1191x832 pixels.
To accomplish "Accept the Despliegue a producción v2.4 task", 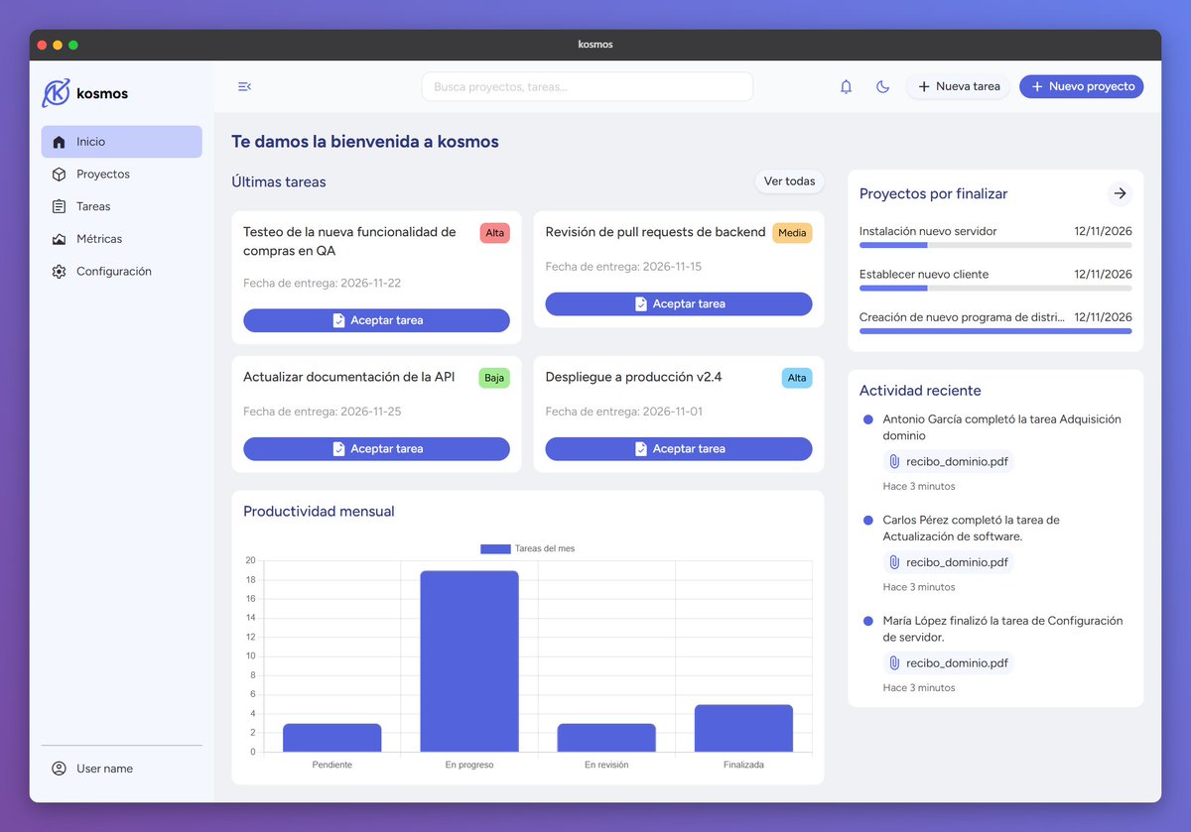I will [x=679, y=448].
